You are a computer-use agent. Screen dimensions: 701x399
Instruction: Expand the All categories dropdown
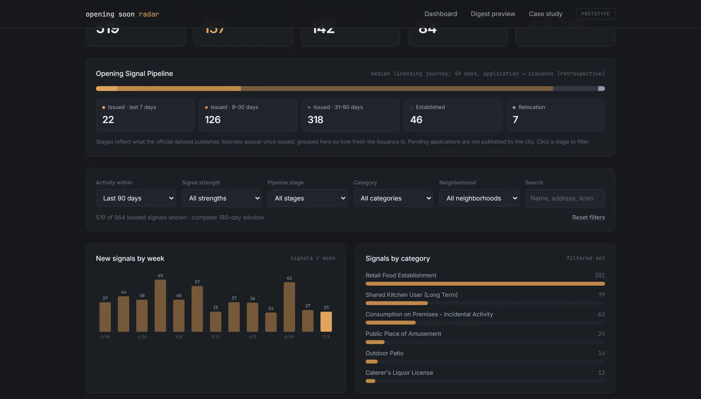(393, 198)
